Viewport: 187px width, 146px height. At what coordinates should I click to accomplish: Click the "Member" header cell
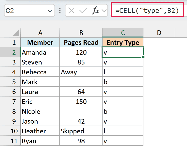click(x=40, y=42)
